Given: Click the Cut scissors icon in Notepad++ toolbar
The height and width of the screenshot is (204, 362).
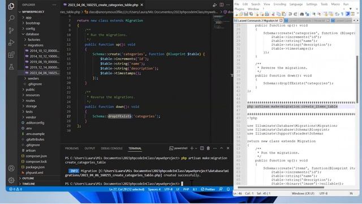Looking at the screenshot, I should pyautogui.click(x=273, y=14).
